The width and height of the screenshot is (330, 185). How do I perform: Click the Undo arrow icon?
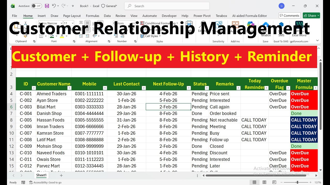tap(54, 6)
